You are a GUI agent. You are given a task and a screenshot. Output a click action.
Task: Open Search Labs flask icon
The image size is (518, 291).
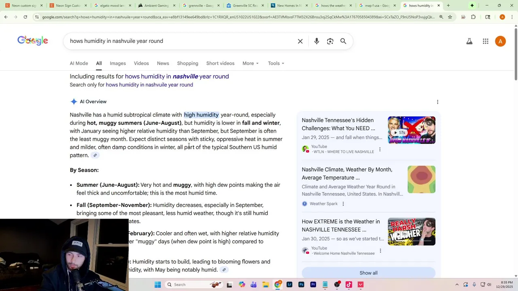[469, 41]
